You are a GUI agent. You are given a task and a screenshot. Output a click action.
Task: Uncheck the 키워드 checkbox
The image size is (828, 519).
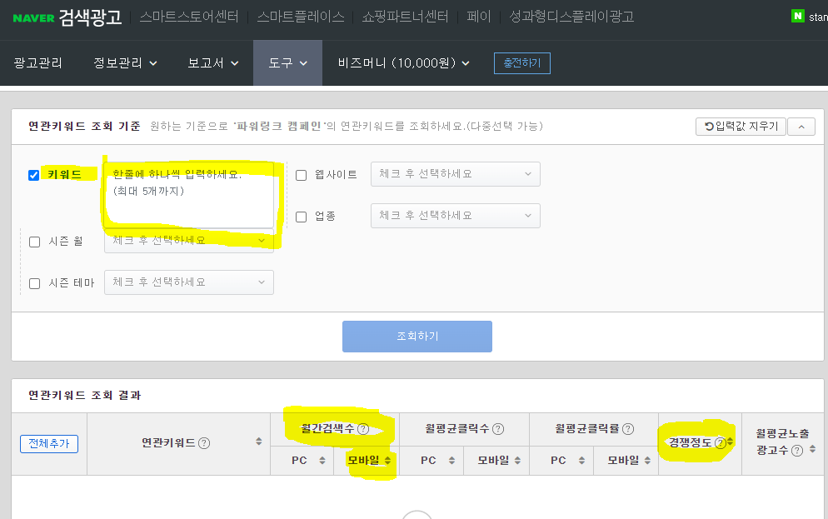[x=33, y=175]
